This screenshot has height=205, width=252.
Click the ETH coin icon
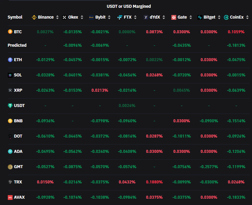click(x=10, y=60)
